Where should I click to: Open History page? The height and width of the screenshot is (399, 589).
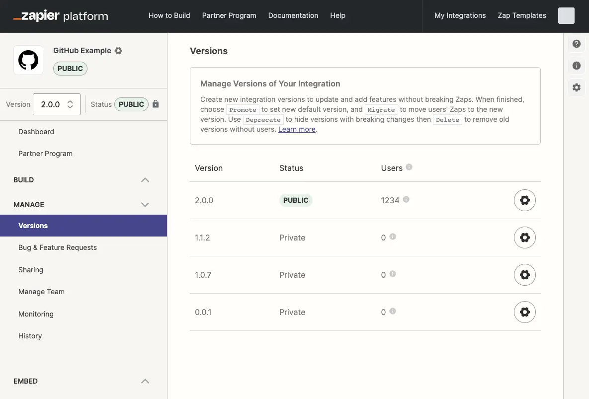pyautogui.click(x=30, y=336)
